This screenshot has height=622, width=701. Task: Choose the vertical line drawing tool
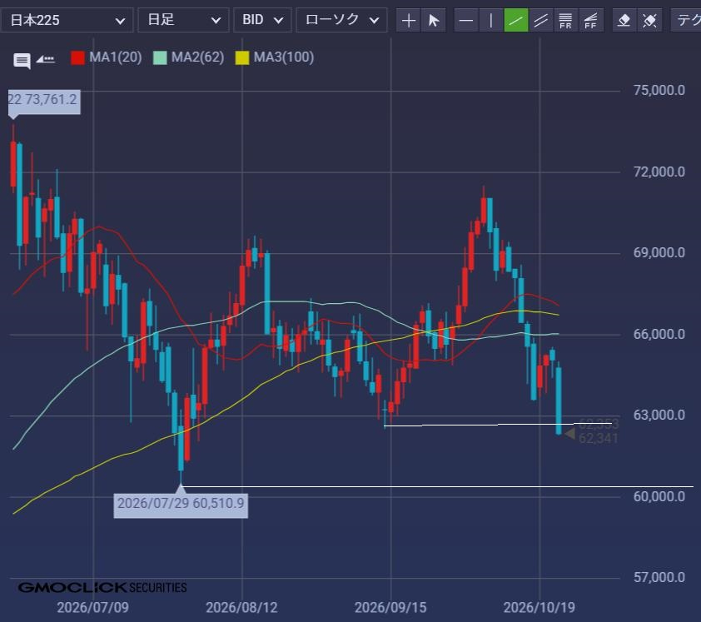pyautogui.click(x=491, y=20)
